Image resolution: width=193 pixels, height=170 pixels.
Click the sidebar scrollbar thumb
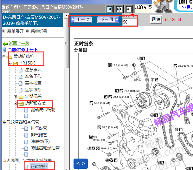click(66, 43)
